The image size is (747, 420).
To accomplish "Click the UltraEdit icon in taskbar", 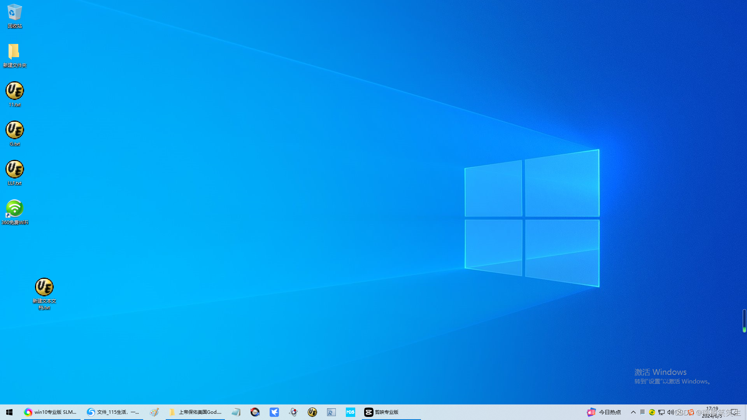I will (x=312, y=412).
